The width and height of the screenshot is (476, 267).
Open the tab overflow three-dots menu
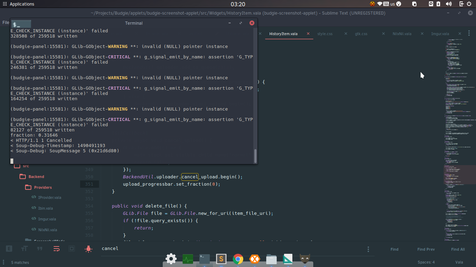(x=469, y=34)
